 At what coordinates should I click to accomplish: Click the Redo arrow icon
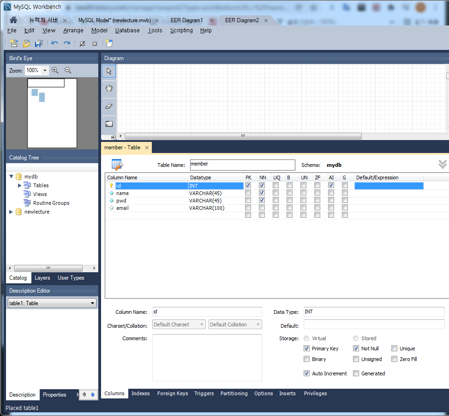coord(67,43)
